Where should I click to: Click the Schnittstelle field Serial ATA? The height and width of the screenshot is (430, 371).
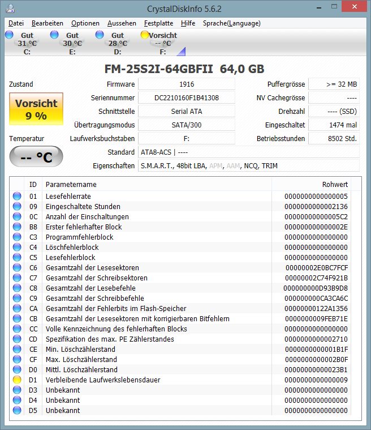coord(187,112)
